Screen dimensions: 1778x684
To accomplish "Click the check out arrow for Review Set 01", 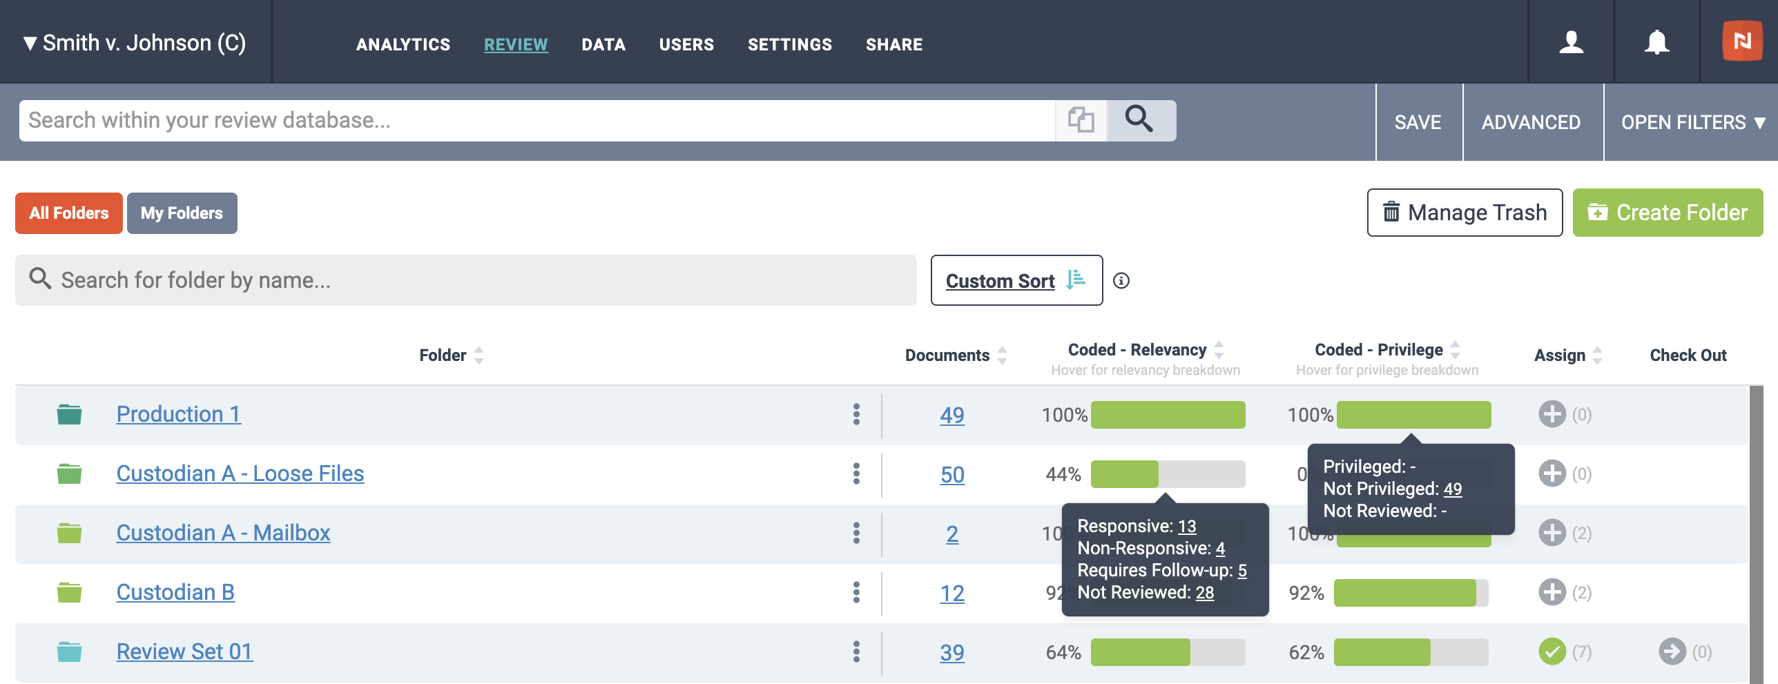I will (x=1672, y=652).
